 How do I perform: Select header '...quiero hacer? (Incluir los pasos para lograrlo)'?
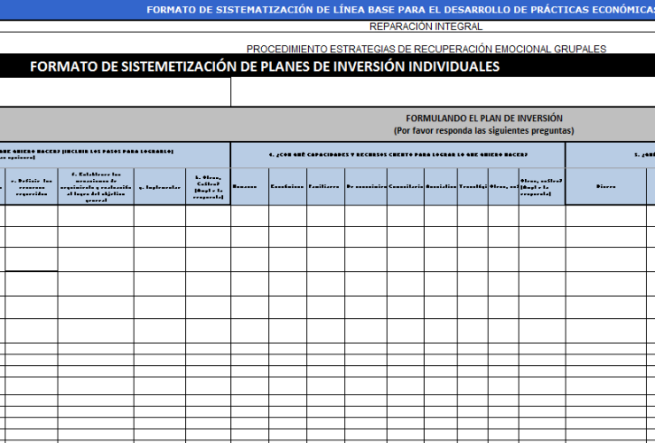(x=115, y=154)
